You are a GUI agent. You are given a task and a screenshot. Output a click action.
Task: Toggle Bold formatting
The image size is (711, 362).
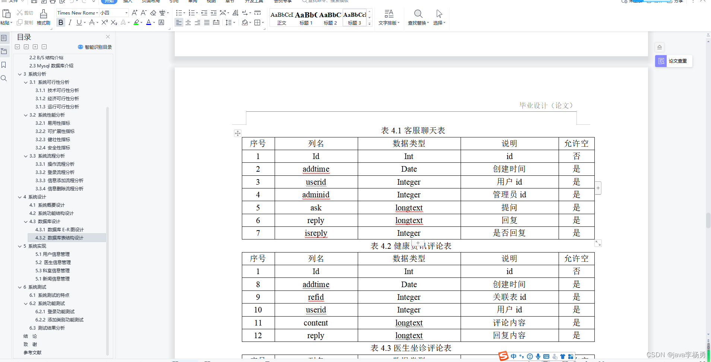pos(61,23)
